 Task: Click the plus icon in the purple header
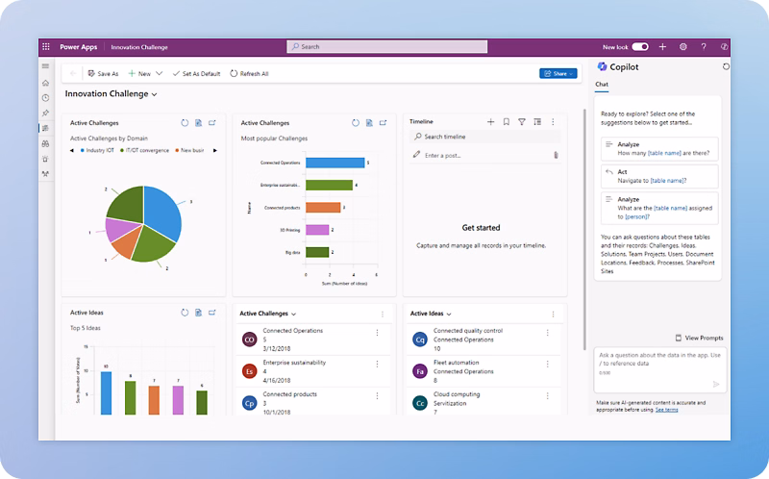pyautogui.click(x=662, y=46)
